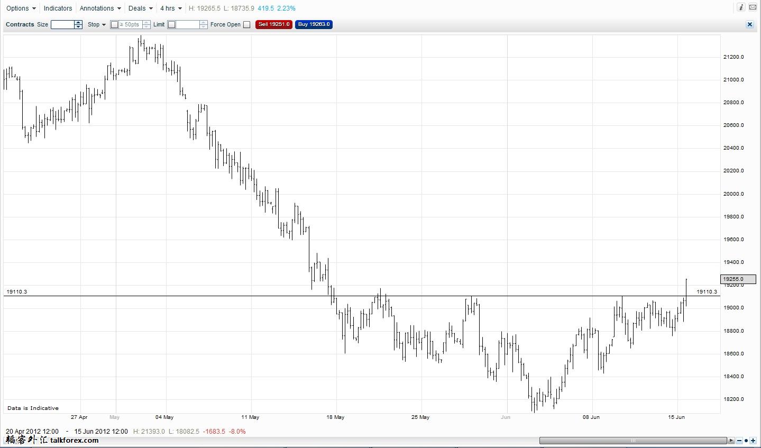The width and height of the screenshot is (761, 448).
Task: Expand the Stop type dropdown
Action: coord(97,24)
